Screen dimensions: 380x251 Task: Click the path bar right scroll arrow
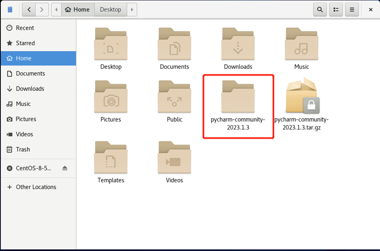click(x=132, y=9)
